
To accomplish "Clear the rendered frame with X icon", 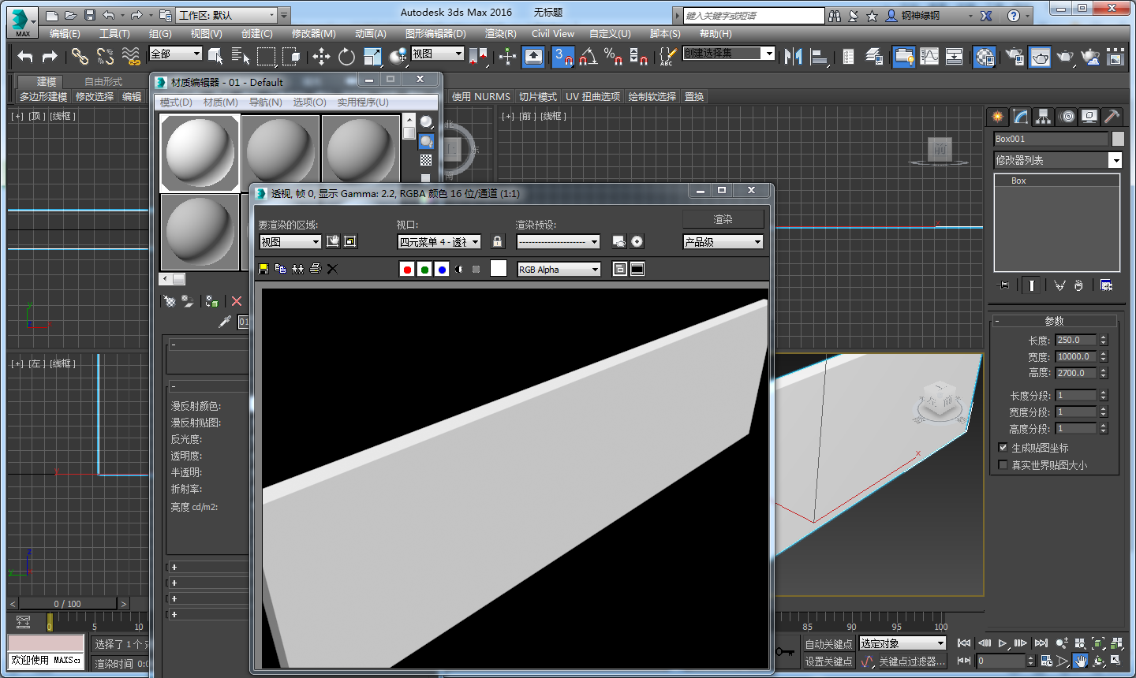I will pos(332,269).
